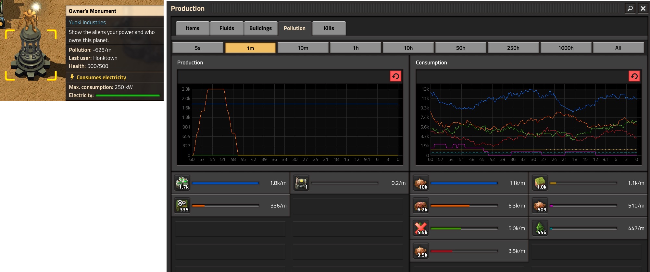Reset the Consumption graph with red button

(x=634, y=76)
